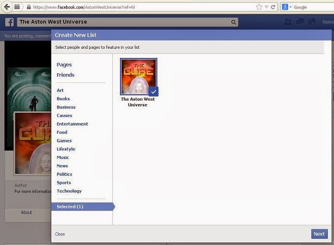The height and width of the screenshot is (245, 334).
Task: Choose the Politics category
Action: 65,174
